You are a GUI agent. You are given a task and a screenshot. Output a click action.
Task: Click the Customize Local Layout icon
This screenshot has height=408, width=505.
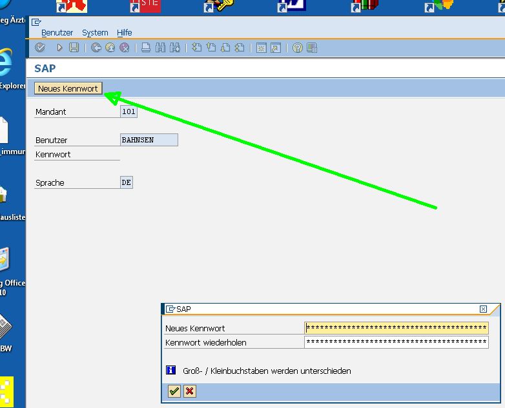pos(312,48)
